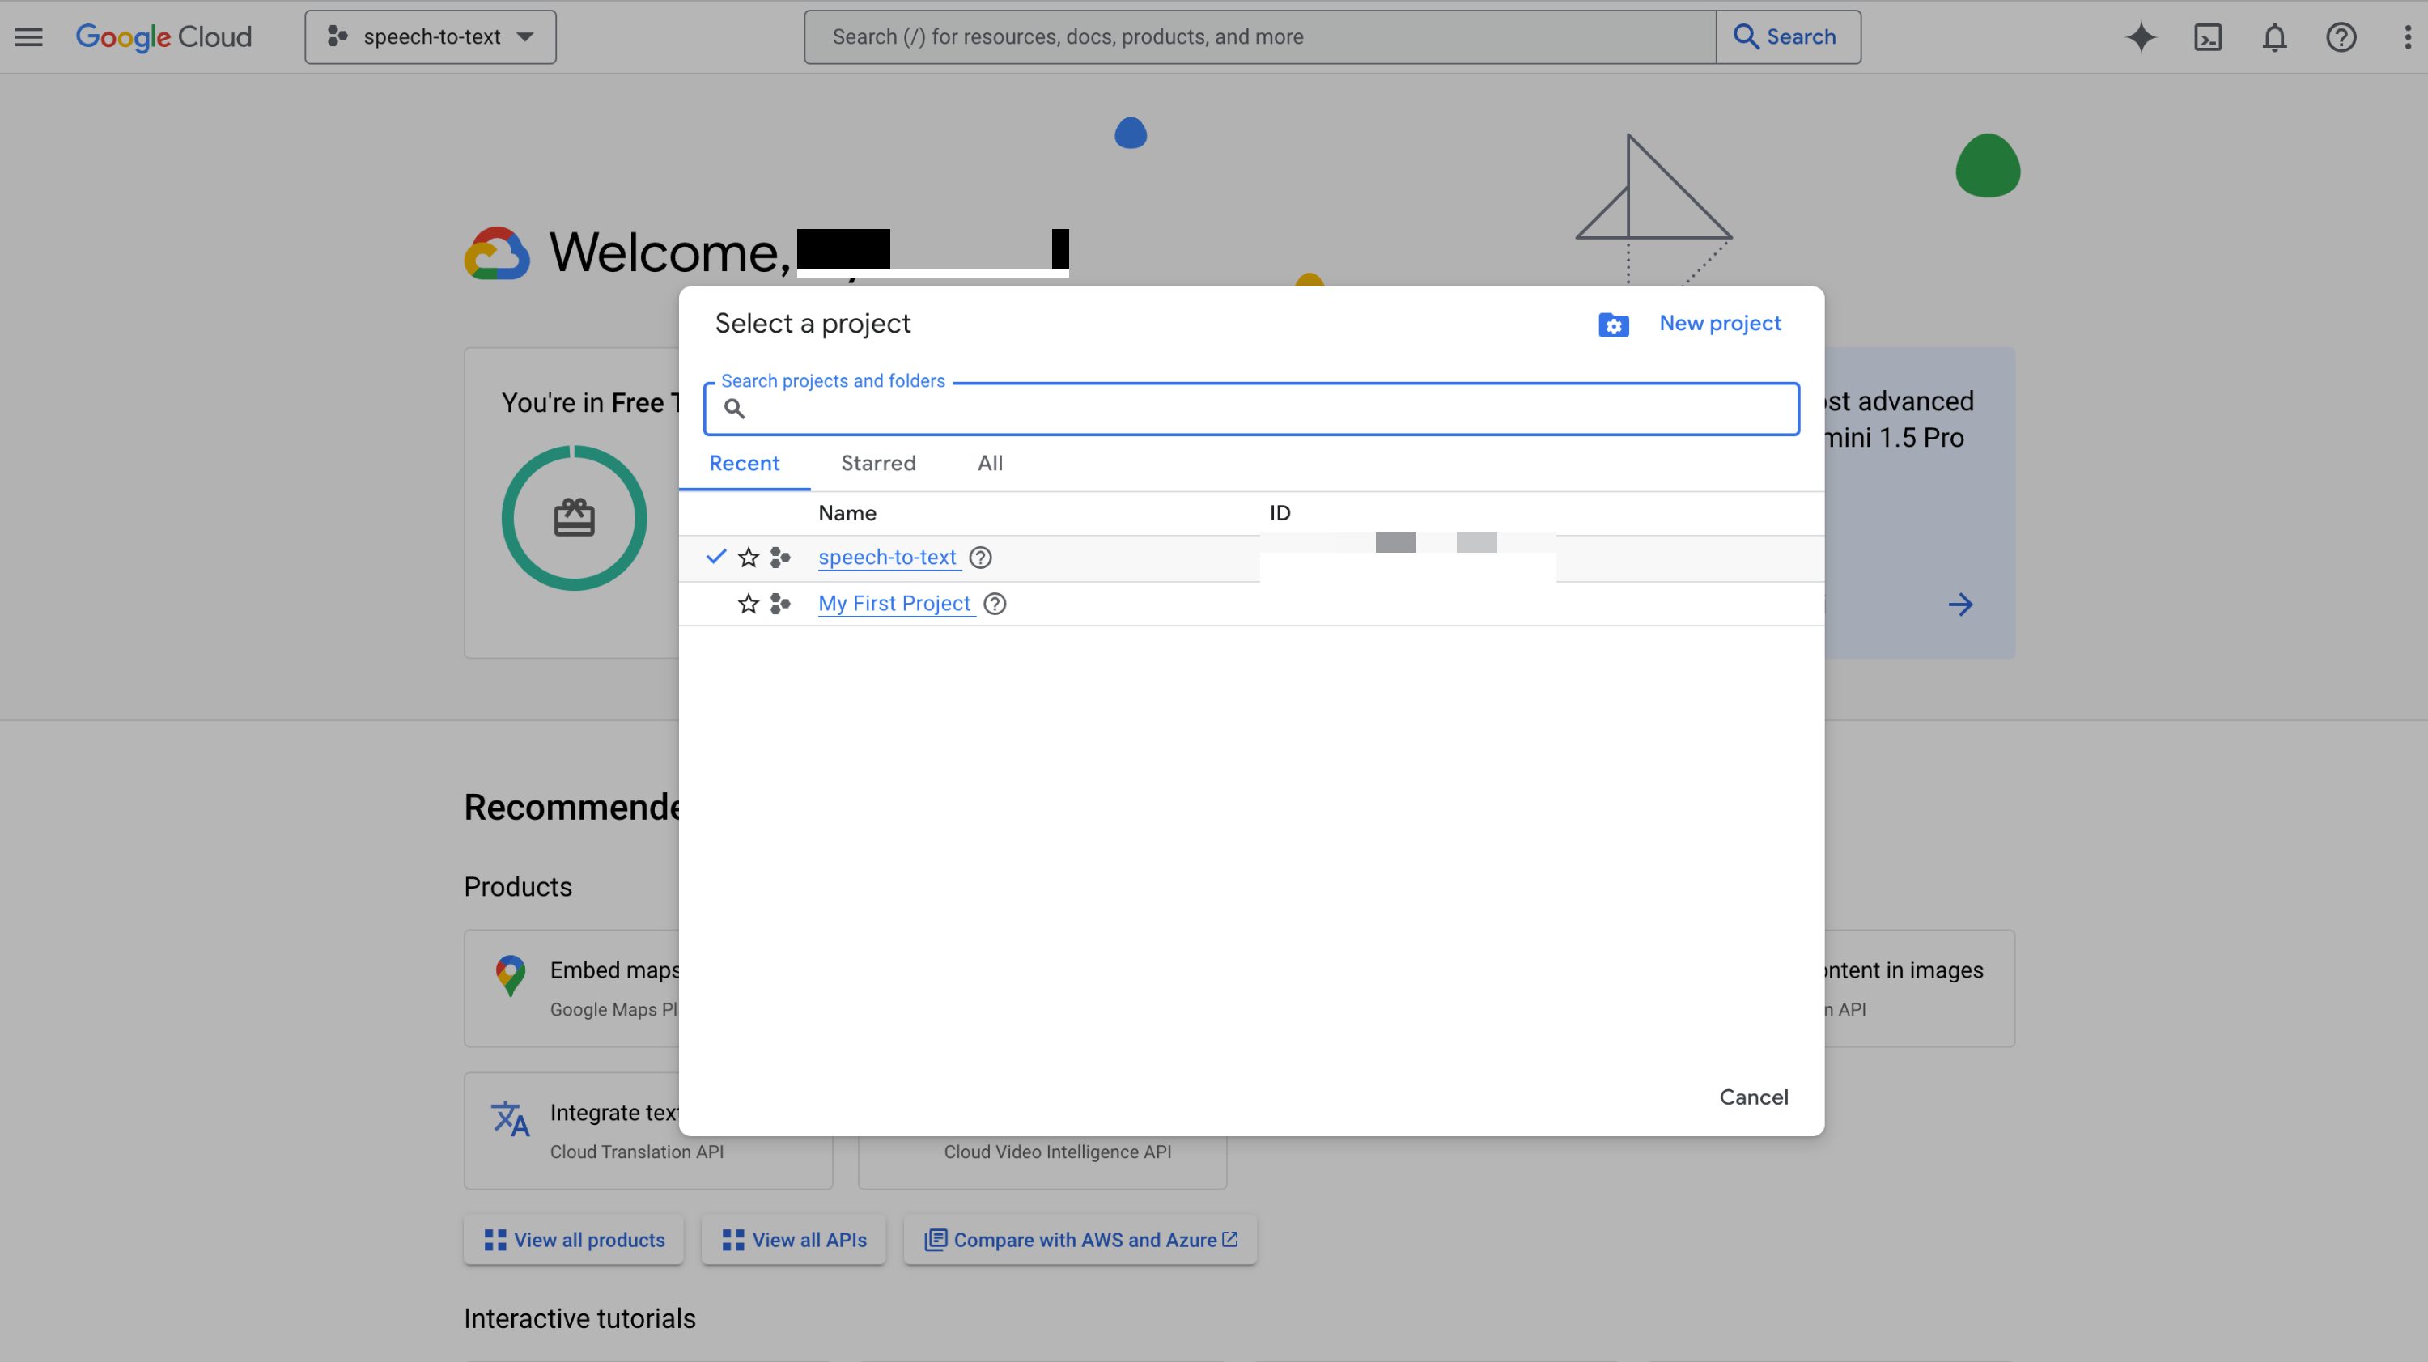
Task: Click help icon beside My First Project
Action: pyautogui.click(x=995, y=605)
